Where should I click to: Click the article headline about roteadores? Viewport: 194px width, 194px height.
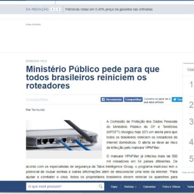pos(93,77)
